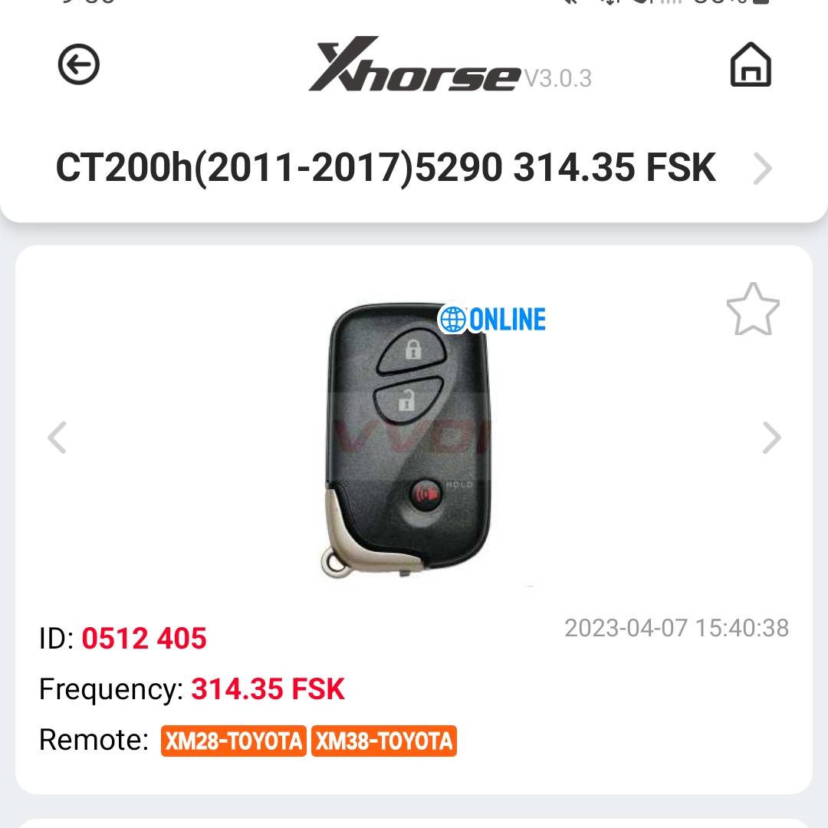The width and height of the screenshot is (828, 828).
Task: Open the Lexus smart key thumbnail
Action: coord(407,440)
